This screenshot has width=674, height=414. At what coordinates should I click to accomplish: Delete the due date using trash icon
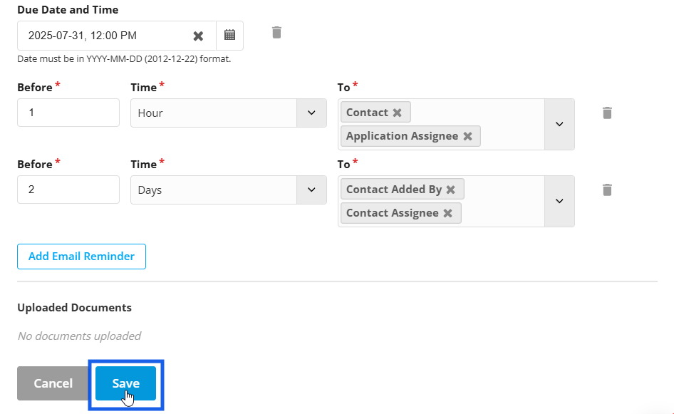tap(276, 32)
